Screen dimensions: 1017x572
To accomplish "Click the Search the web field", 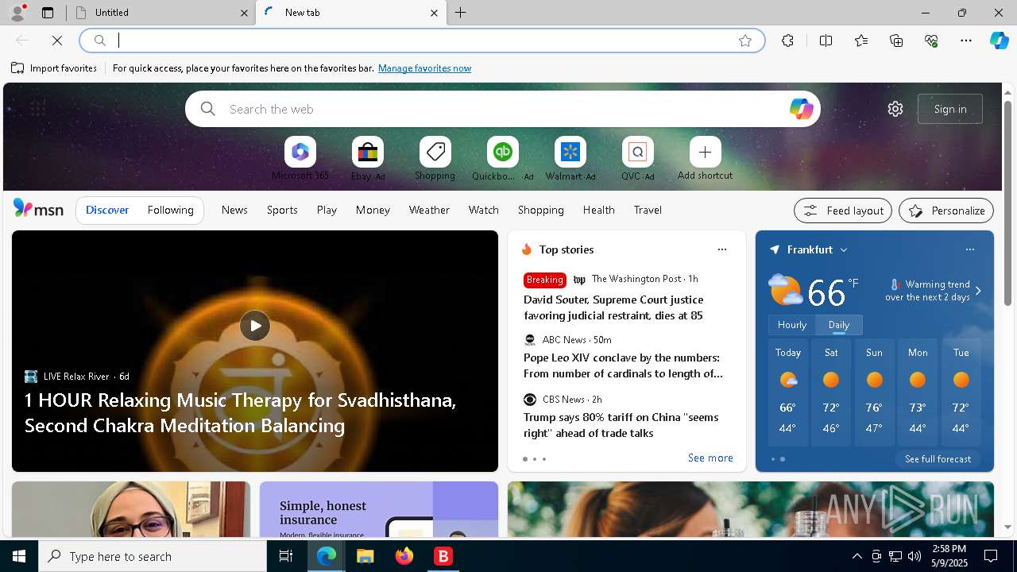I will 502,109.
